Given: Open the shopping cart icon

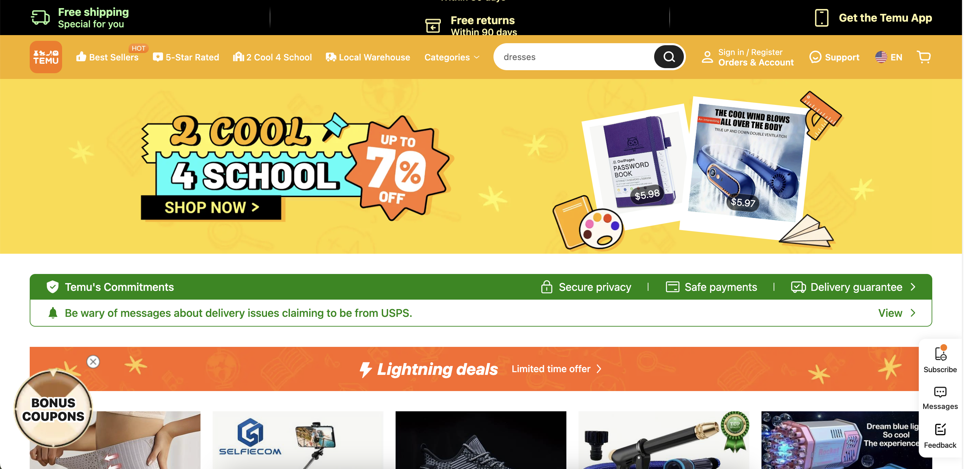Looking at the screenshot, I should coord(923,57).
